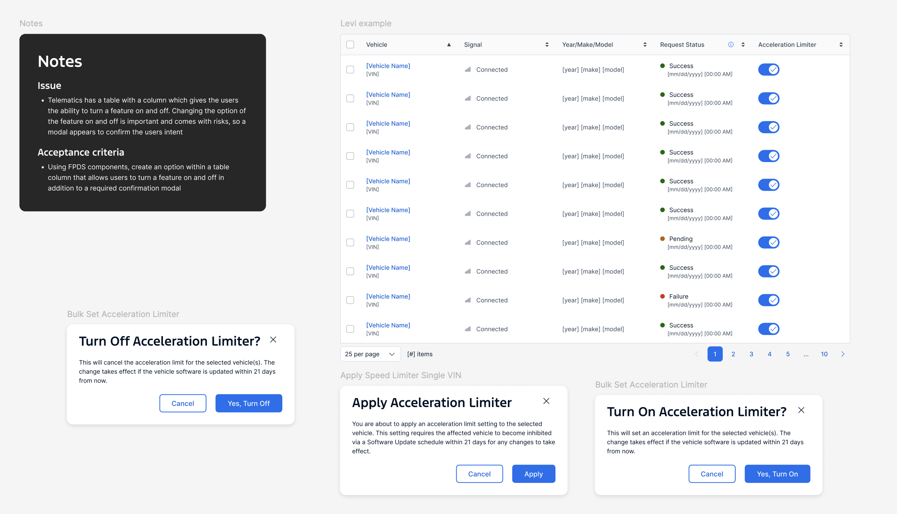Open first Vehicle Name link

click(388, 66)
